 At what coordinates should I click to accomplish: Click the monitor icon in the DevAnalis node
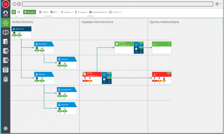[x=42, y=48]
